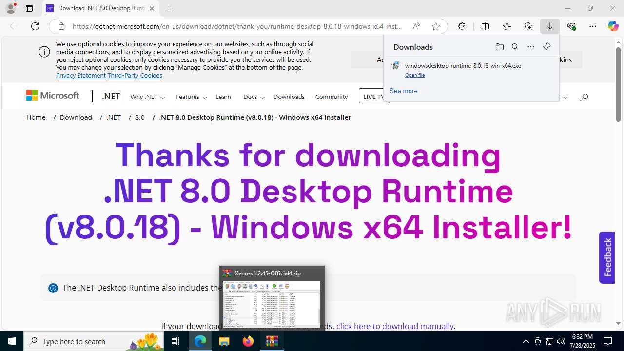624x351 pixels.
Task: Open the Learn nav item
Action: (x=223, y=97)
